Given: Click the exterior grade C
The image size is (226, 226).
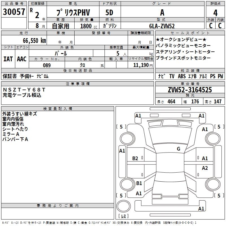Looking at the screenshot, I should pyautogui.click(x=211, y=26).
